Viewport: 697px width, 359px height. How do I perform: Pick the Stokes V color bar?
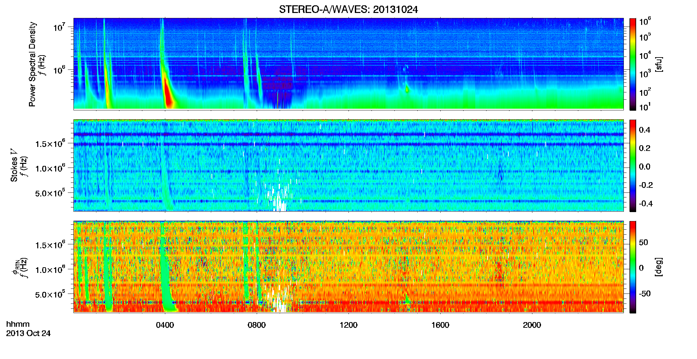click(x=632, y=166)
